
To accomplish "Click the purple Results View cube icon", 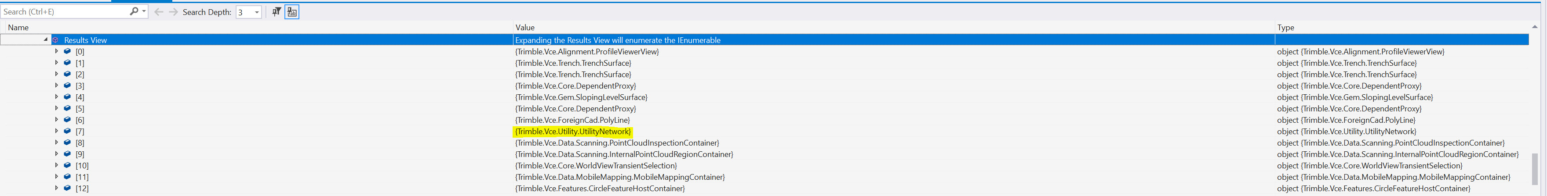I will (x=56, y=40).
